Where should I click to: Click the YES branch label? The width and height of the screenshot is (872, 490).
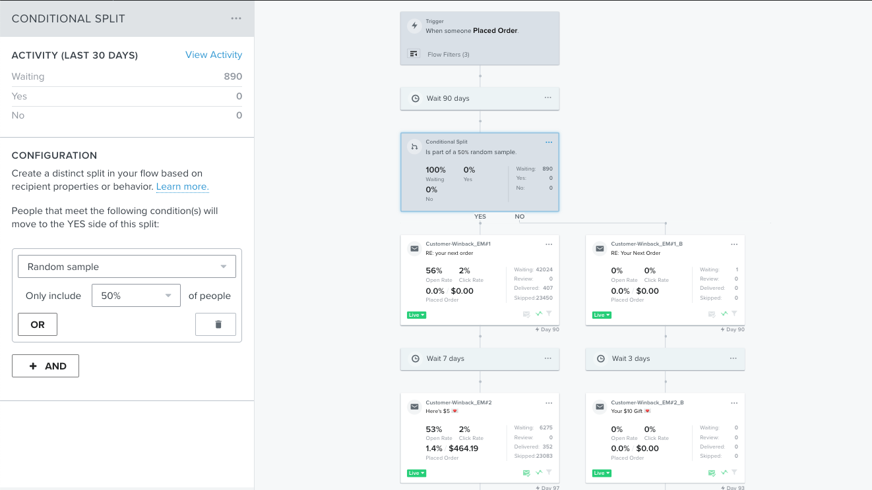pos(480,216)
